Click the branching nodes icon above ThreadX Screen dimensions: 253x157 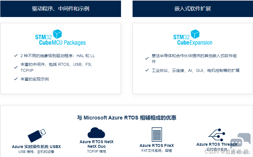tap(217, 135)
